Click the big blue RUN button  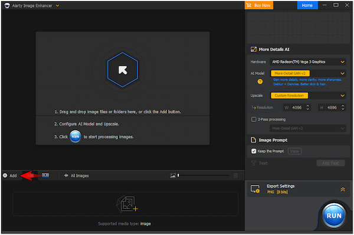(x=334, y=216)
